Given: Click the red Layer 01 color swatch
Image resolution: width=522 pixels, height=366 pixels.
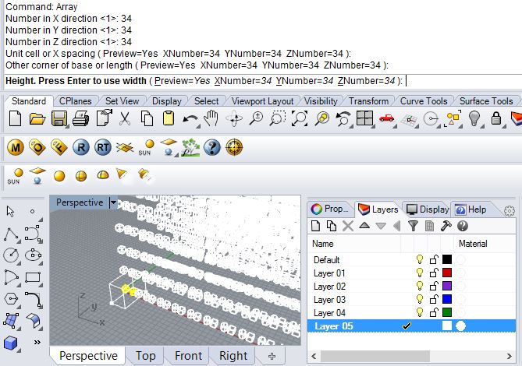Looking at the screenshot, I should (x=447, y=273).
